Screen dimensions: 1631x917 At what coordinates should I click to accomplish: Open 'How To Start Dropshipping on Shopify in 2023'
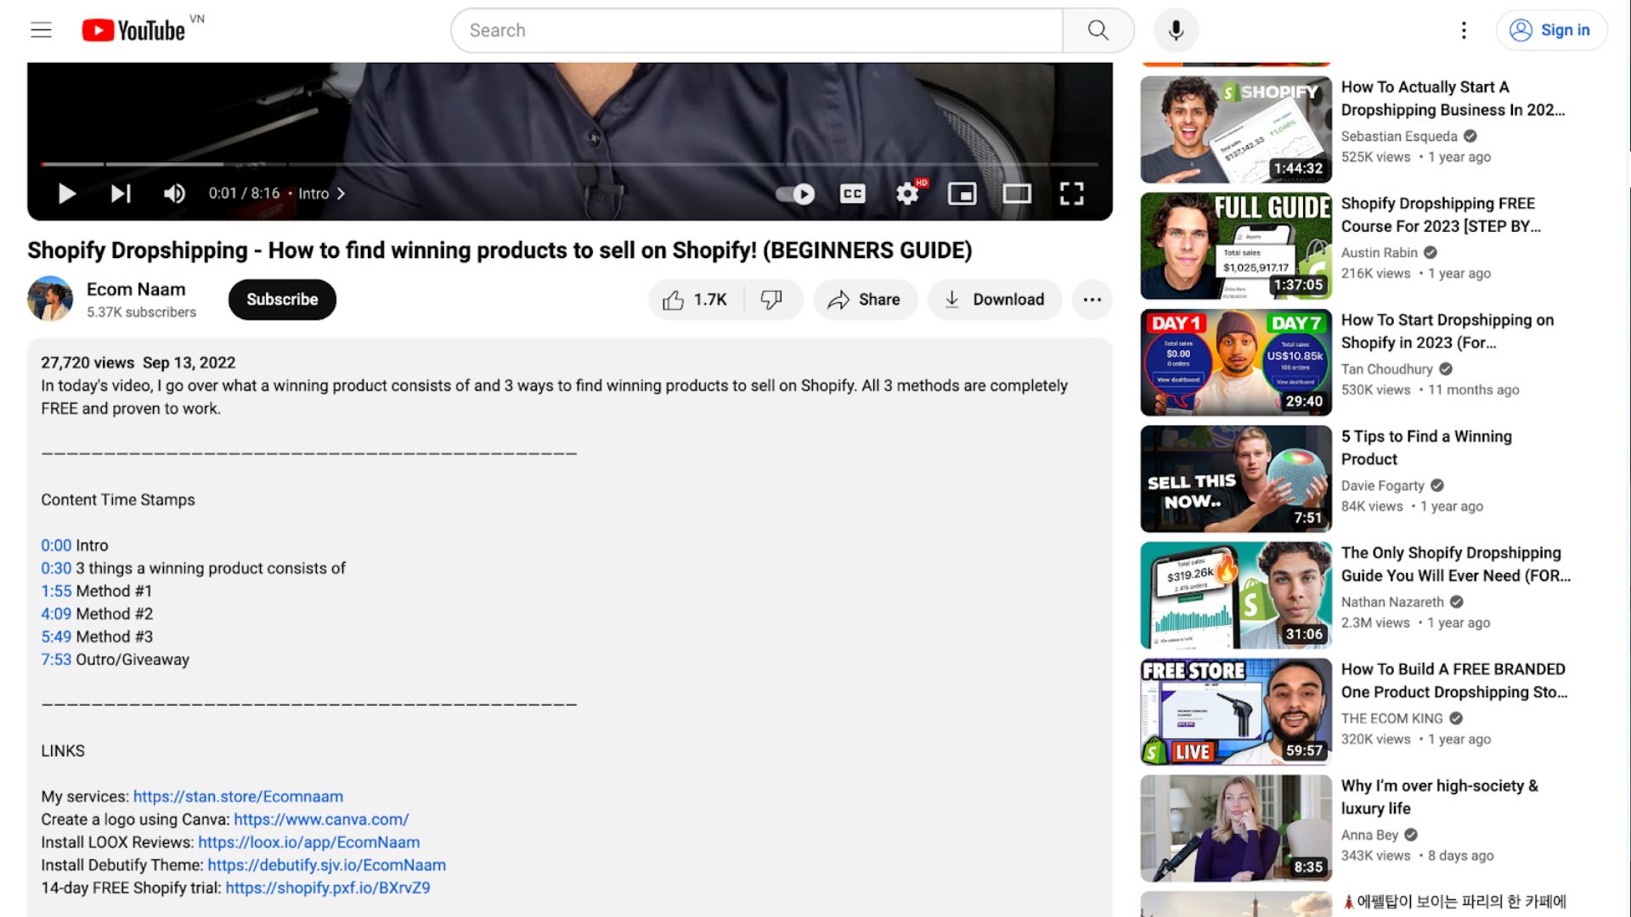[1448, 331]
